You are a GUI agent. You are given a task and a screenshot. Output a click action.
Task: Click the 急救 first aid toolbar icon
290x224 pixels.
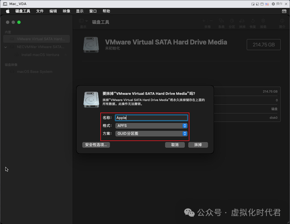221,21
